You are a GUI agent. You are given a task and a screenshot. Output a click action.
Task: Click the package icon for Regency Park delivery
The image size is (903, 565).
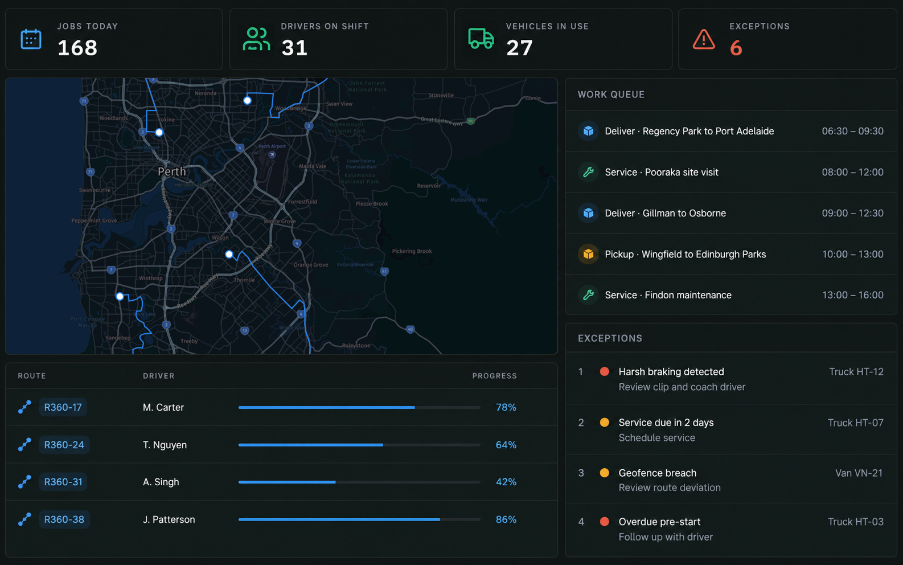click(x=588, y=131)
